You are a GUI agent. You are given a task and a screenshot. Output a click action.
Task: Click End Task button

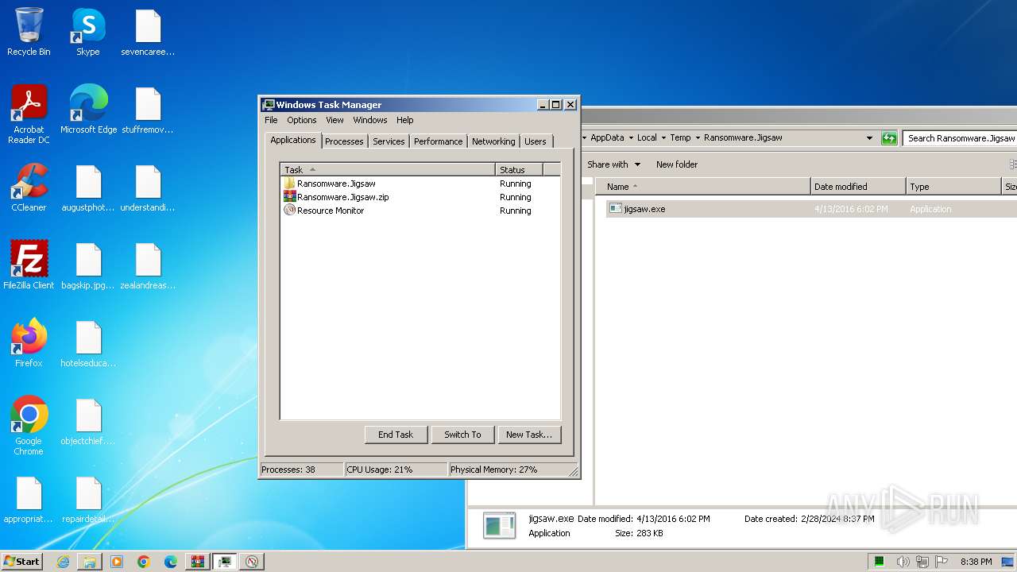(x=396, y=435)
